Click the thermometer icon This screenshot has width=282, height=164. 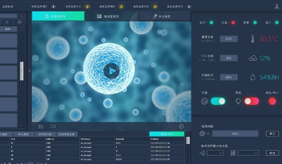point(253,39)
